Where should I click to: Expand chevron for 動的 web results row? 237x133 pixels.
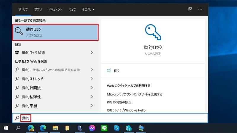tap(92, 70)
